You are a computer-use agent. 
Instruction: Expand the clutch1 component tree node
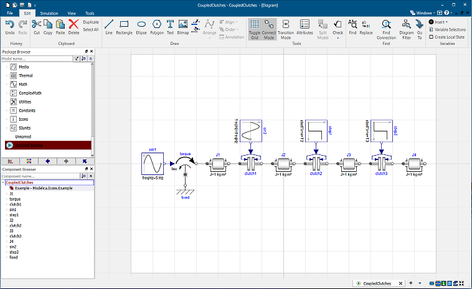pos(6,204)
